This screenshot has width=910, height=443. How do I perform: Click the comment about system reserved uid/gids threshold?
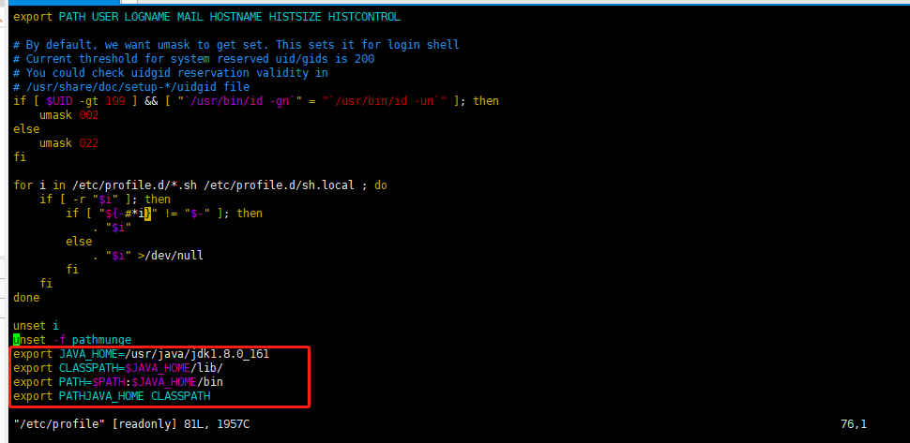[x=194, y=59]
